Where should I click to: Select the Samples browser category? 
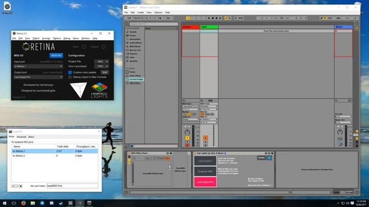point(133,61)
